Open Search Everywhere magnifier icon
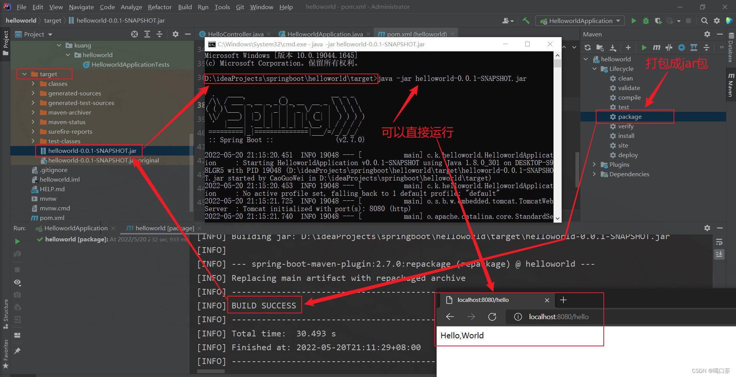 pyautogui.click(x=705, y=21)
